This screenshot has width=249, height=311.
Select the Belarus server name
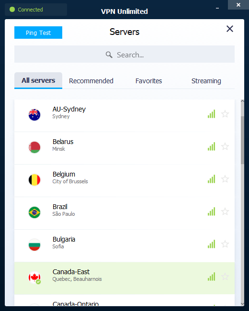pos(63,142)
